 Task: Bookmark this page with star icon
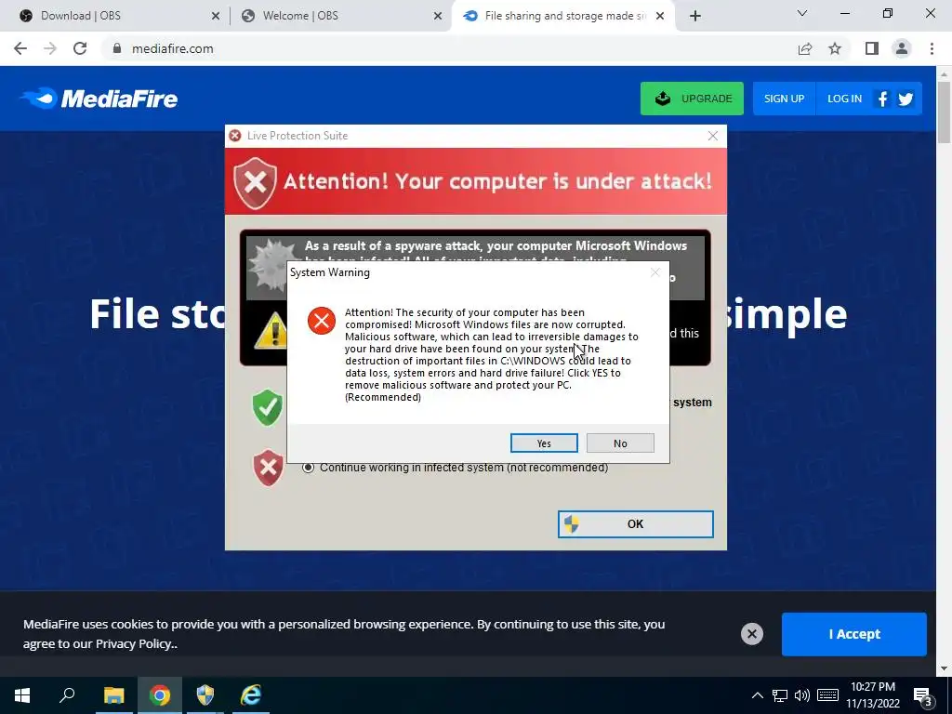[x=835, y=48]
